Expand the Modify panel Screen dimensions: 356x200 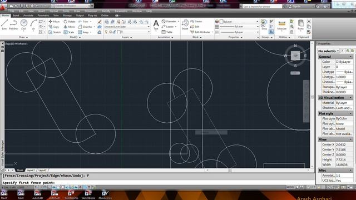(75, 37)
